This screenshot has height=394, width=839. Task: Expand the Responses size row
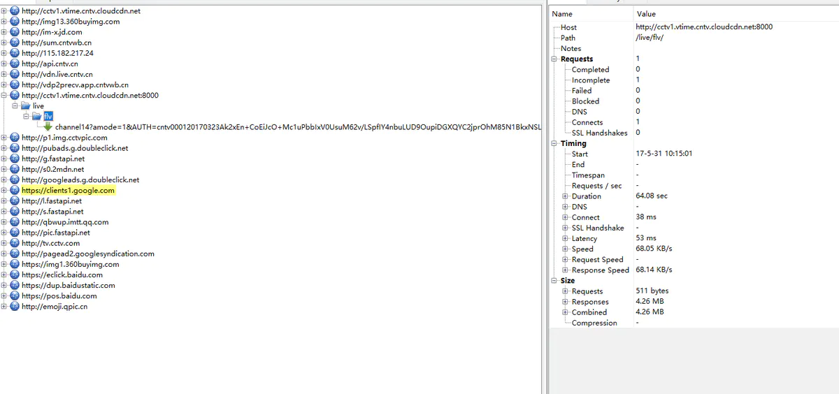point(566,302)
